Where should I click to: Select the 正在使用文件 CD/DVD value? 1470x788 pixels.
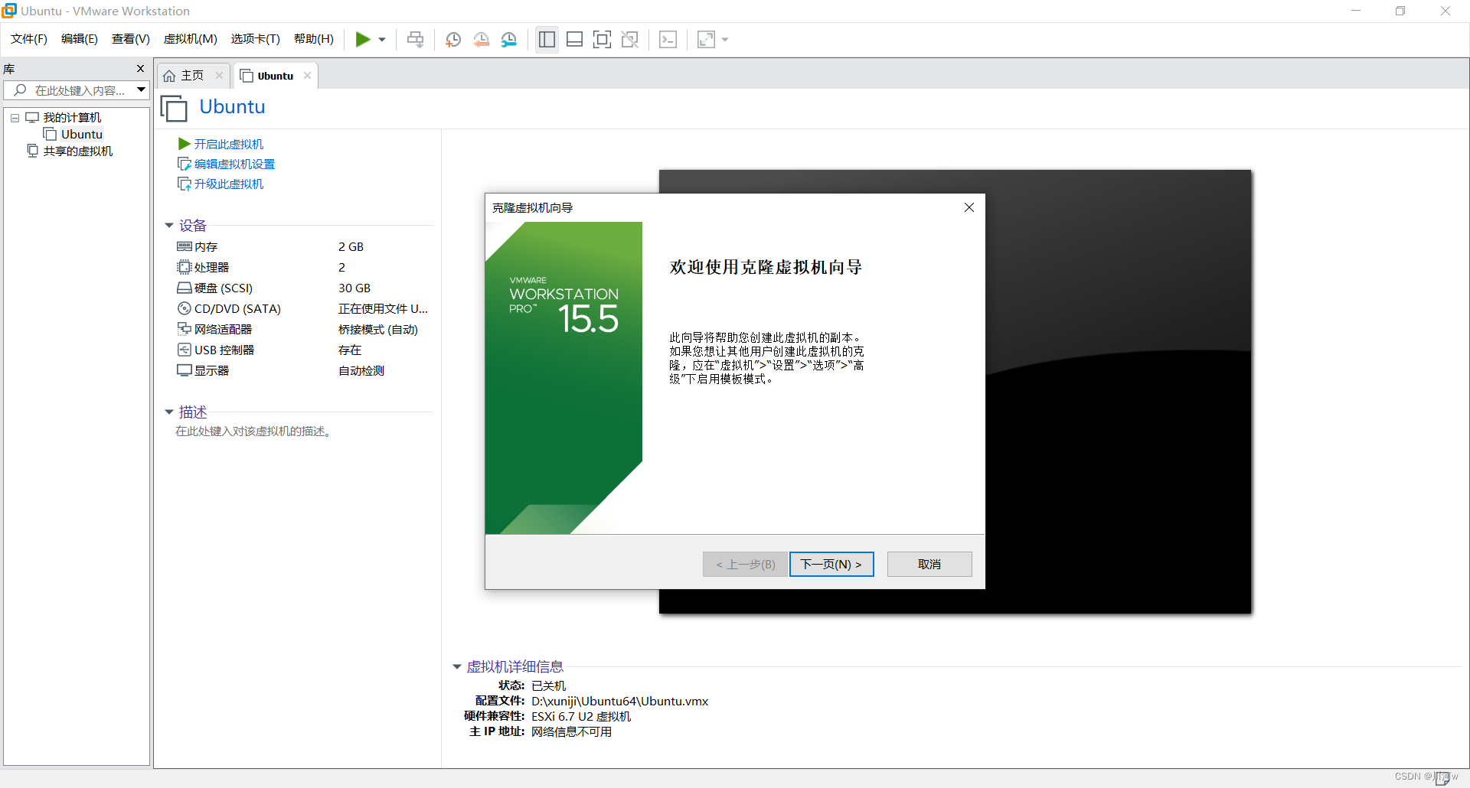coord(384,308)
